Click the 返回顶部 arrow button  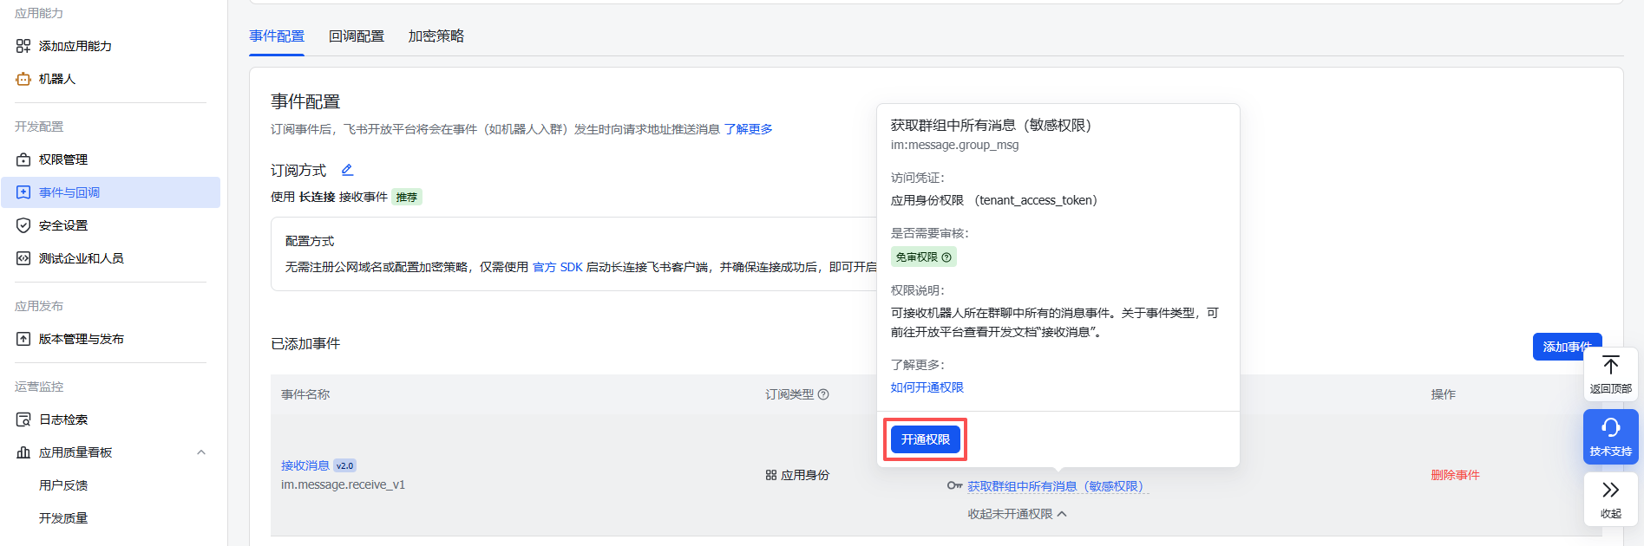pos(1610,374)
